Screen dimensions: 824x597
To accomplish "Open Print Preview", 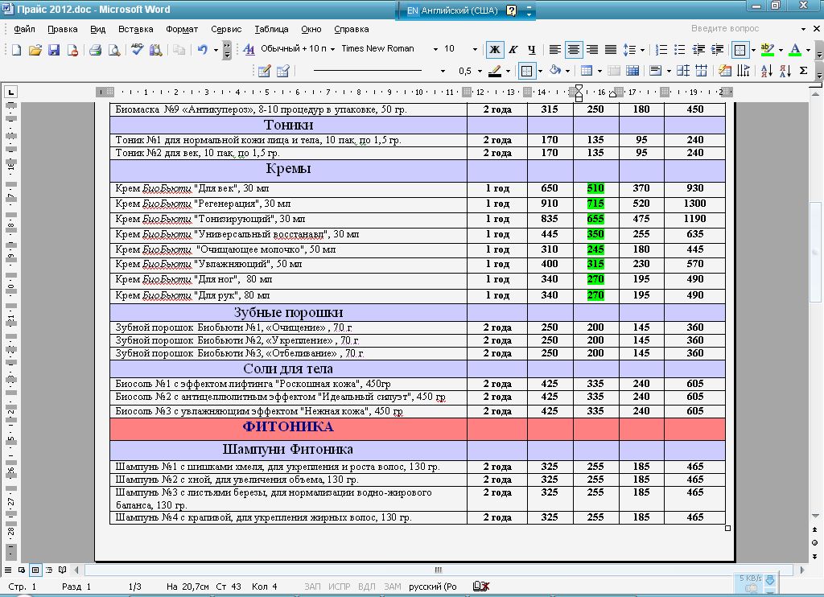I will [x=113, y=50].
